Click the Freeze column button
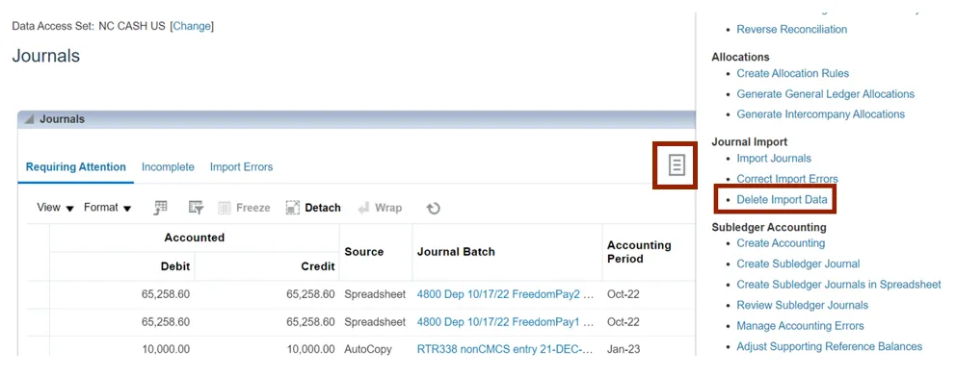This screenshot has height=376, width=956. (244, 208)
